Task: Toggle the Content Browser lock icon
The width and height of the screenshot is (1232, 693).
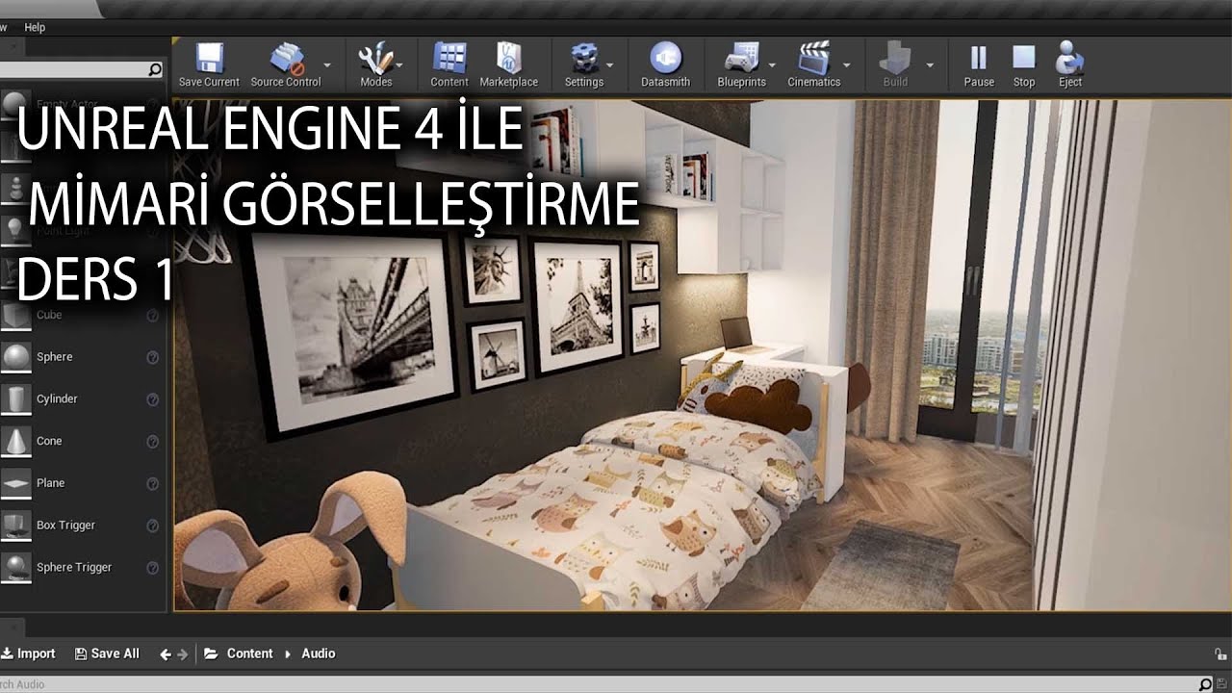Action: click(1220, 654)
